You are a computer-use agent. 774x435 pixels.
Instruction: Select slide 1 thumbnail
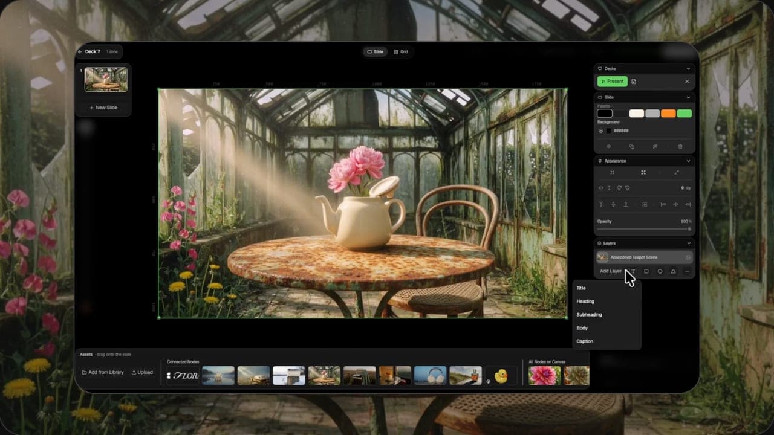click(x=106, y=79)
